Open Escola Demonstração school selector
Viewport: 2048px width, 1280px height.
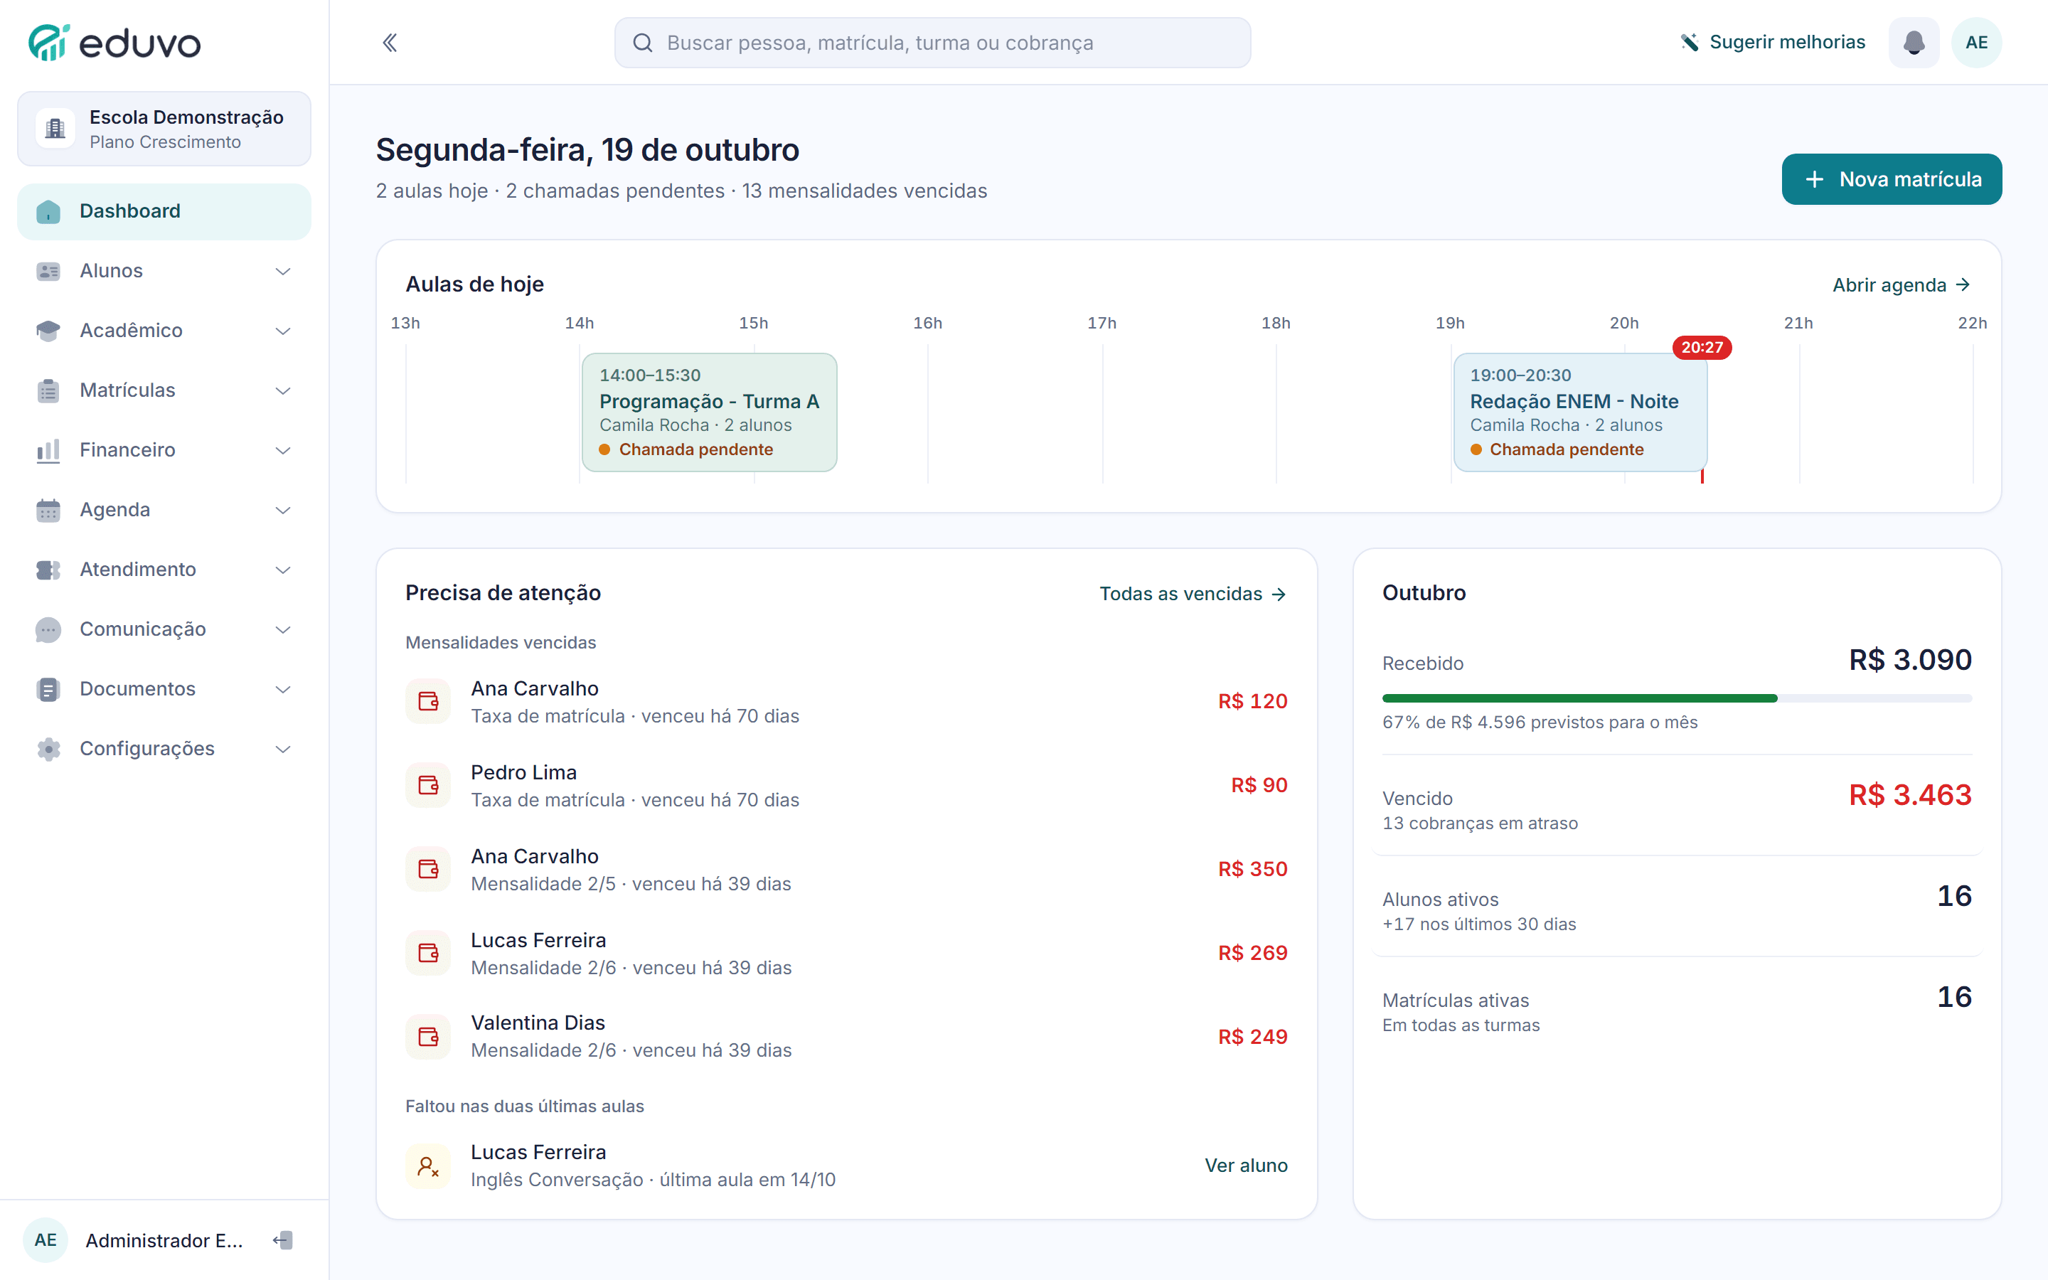[x=164, y=129]
